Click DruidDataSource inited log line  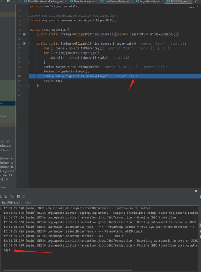pyautogui.click(x=77, y=208)
